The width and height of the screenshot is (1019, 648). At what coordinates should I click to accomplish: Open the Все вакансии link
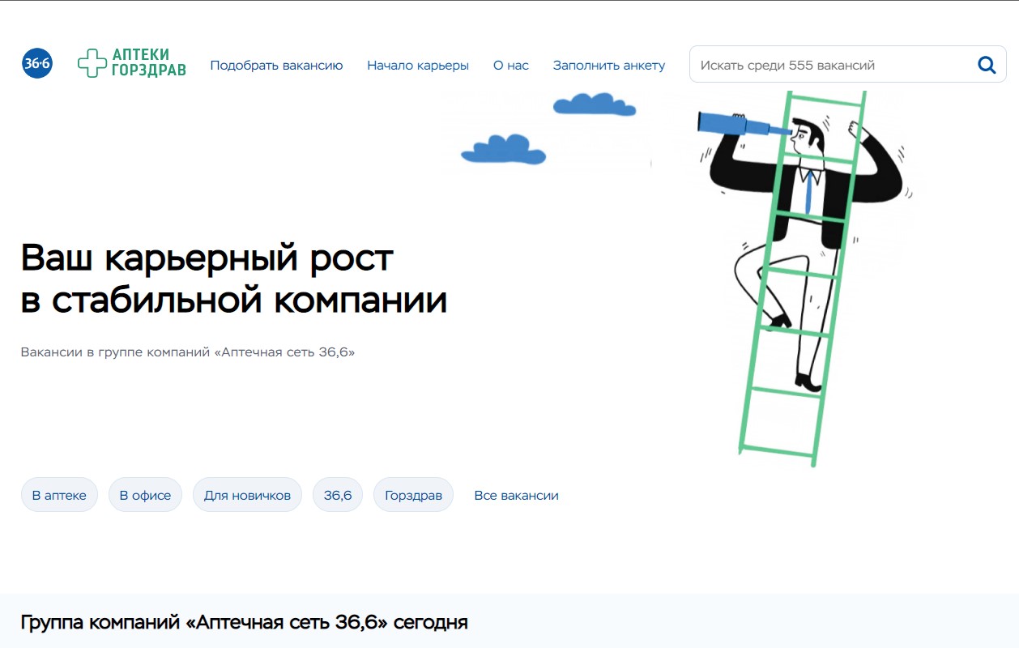click(516, 495)
